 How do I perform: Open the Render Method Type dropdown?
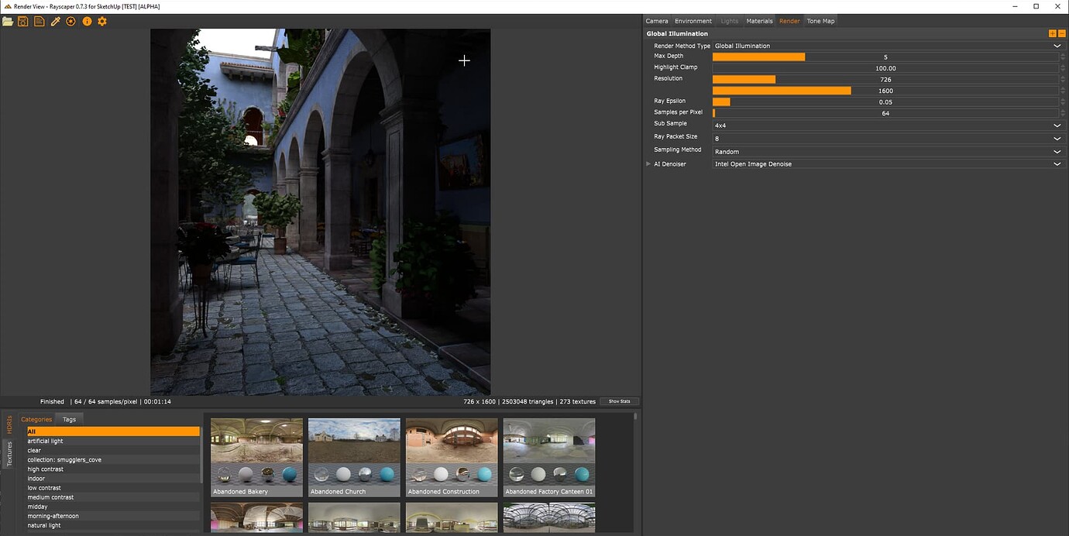(1057, 46)
